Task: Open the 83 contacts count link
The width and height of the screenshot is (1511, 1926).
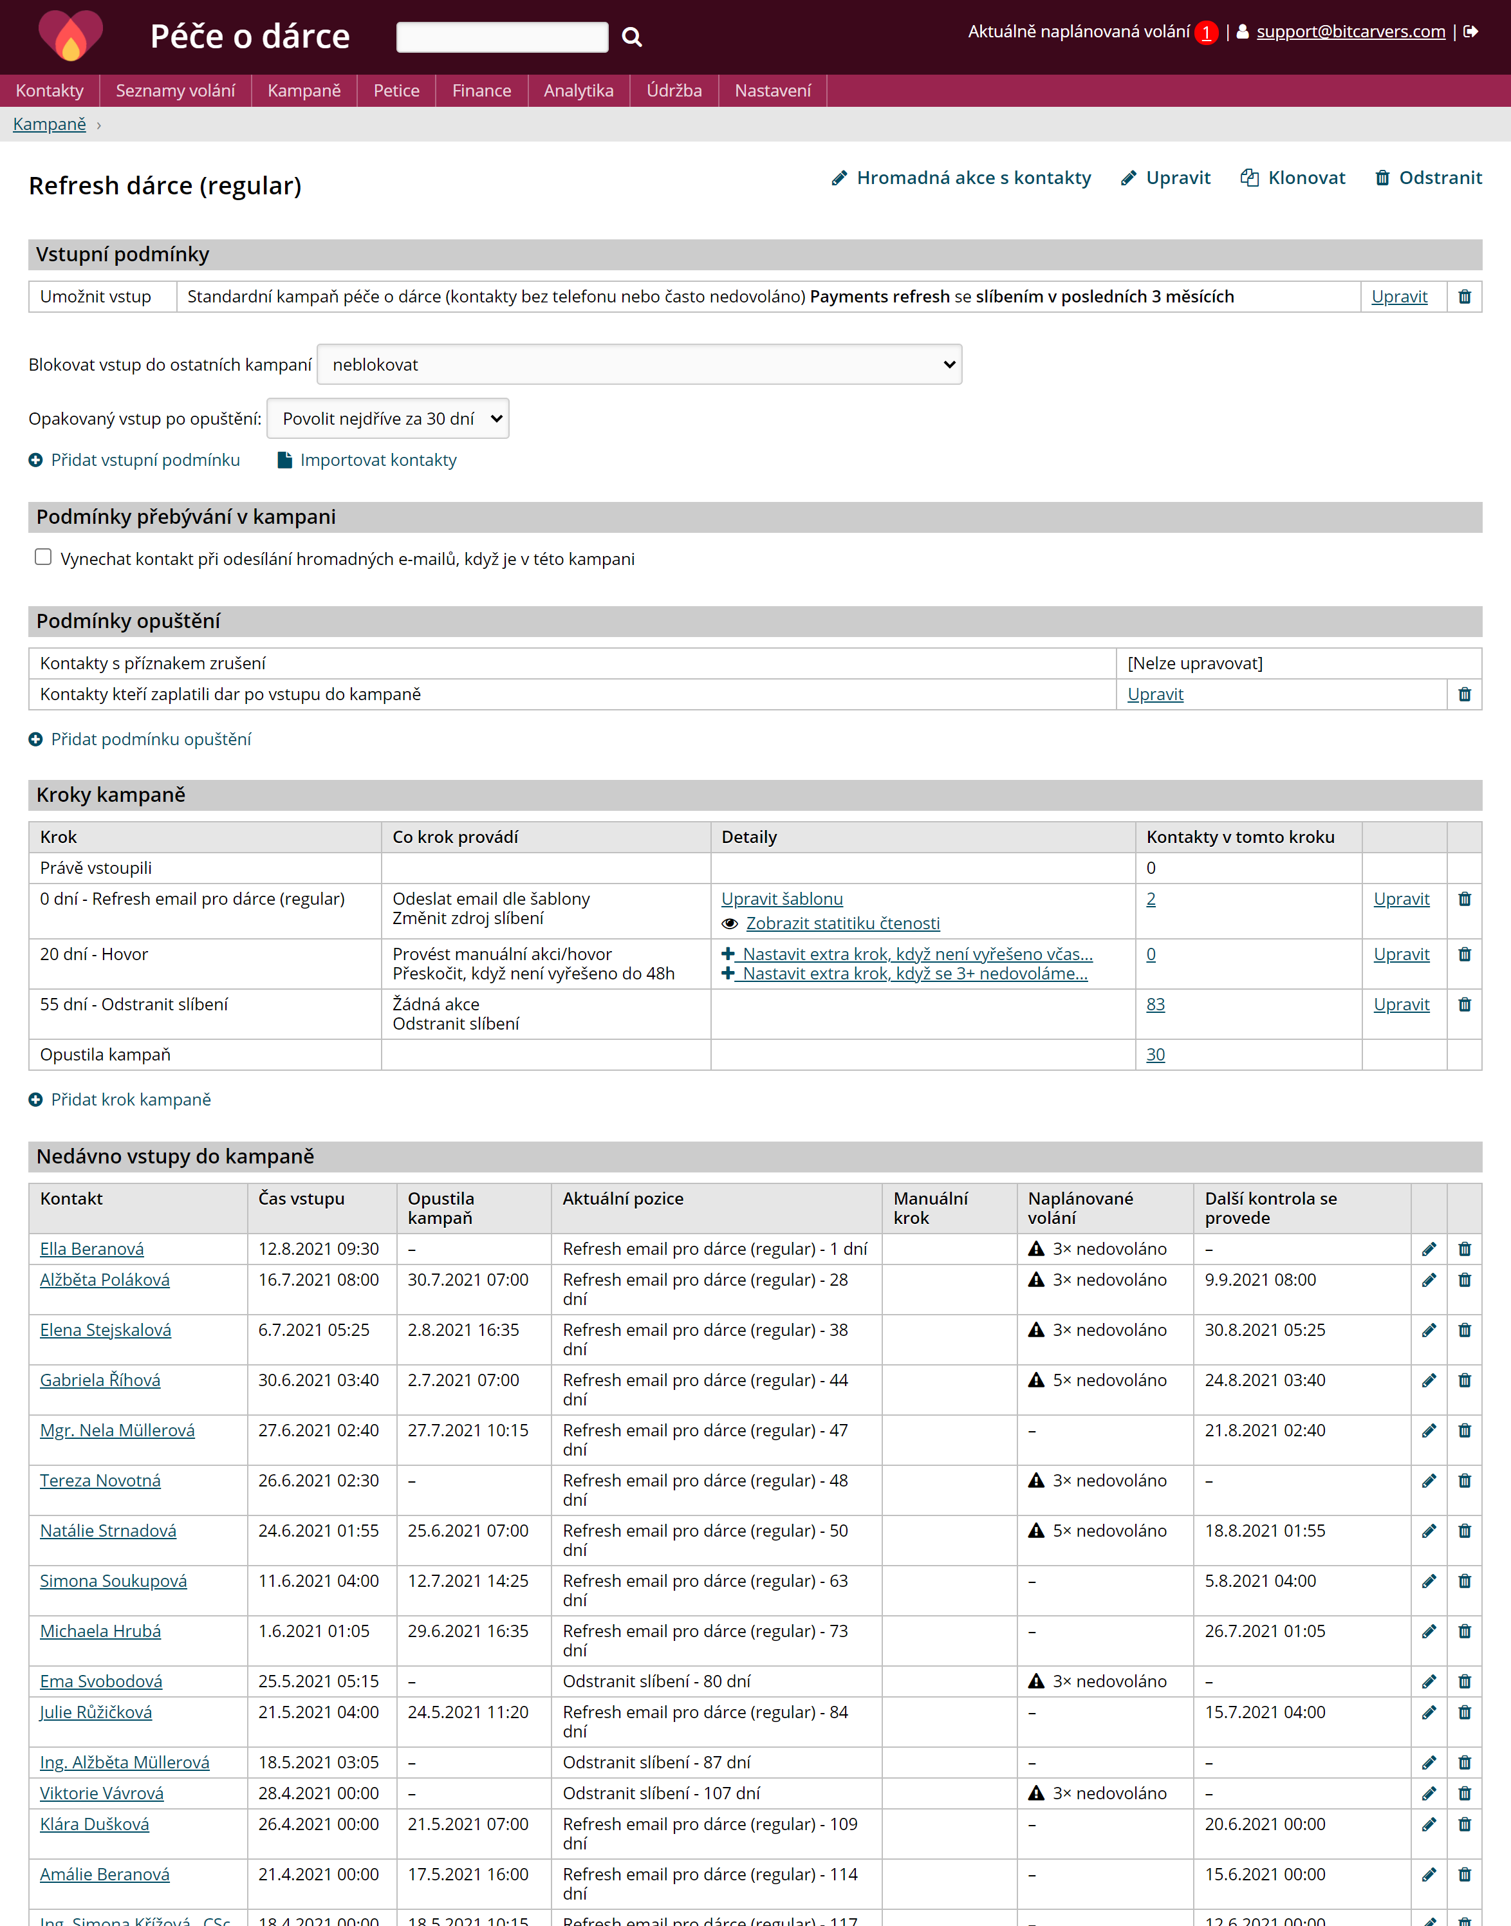Action: pyautogui.click(x=1155, y=1005)
